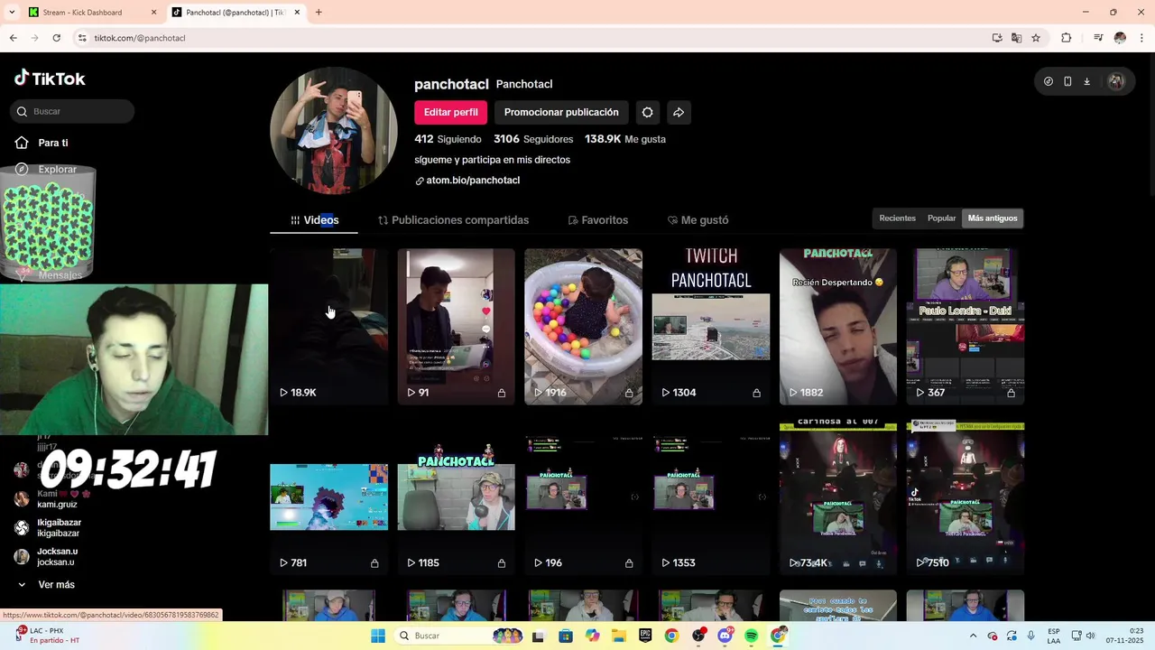The image size is (1155, 650).
Task: Click the download desktop app icon
Action: tap(1086, 81)
